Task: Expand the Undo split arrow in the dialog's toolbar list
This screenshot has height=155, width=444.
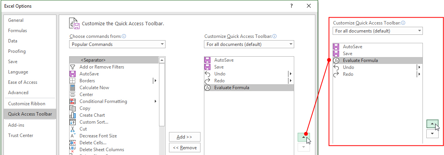Action: [x=290, y=74]
